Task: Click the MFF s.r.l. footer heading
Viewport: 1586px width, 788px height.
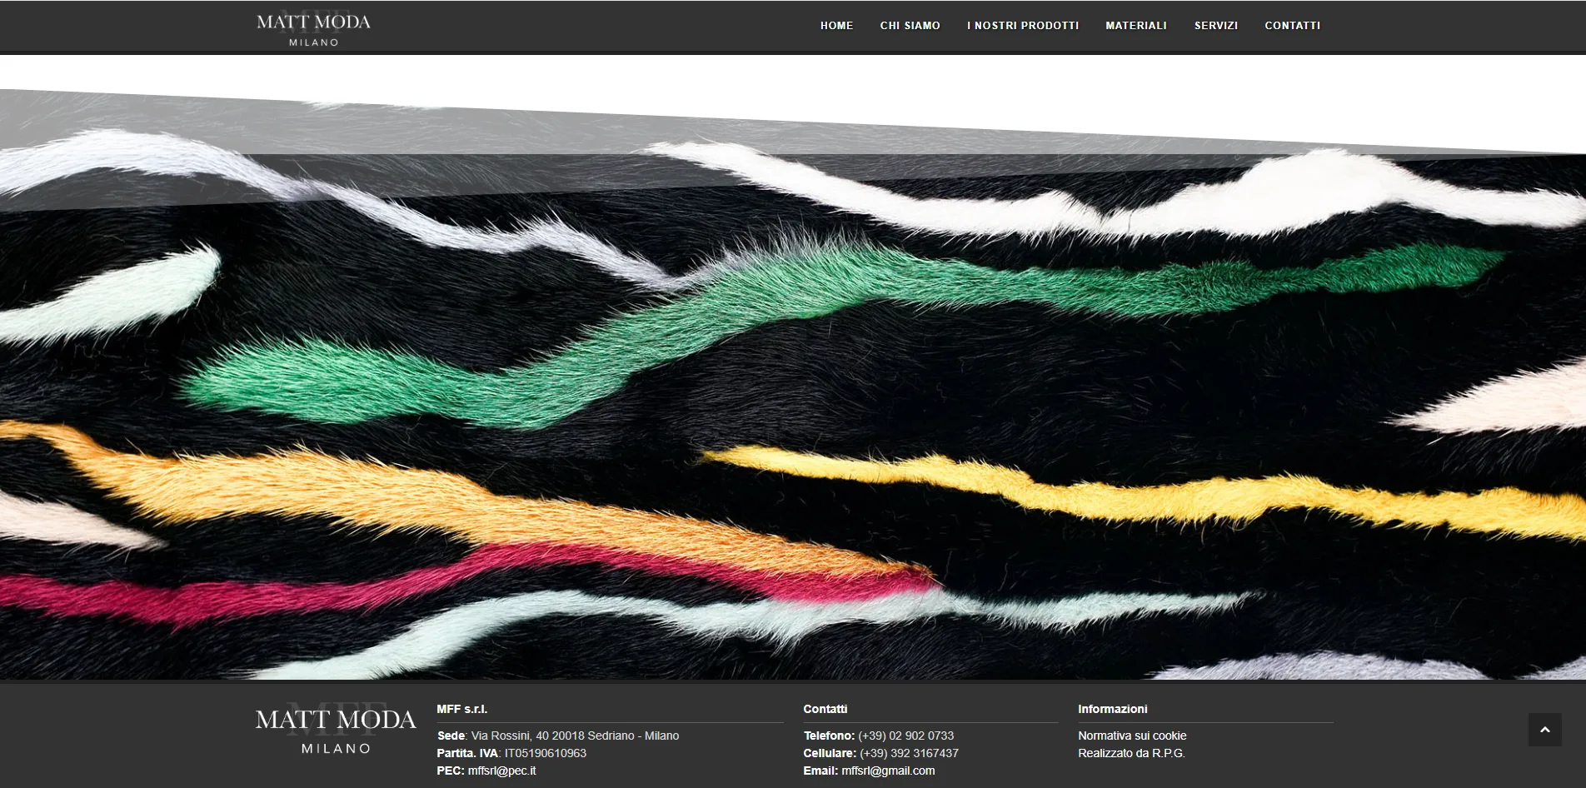Action: (461, 709)
